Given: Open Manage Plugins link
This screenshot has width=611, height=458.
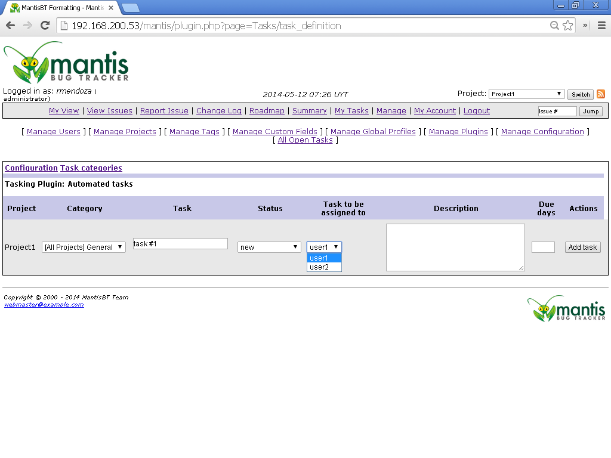Looking at the screenshot, I should (x=458, y=132).
